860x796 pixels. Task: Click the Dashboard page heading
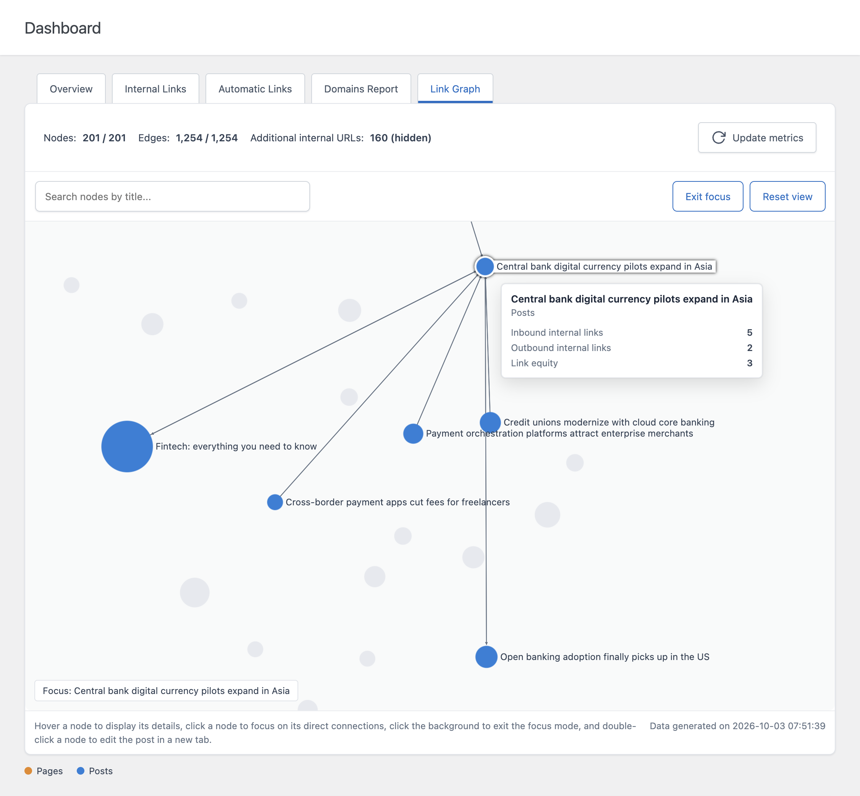[x=63, y=28]
